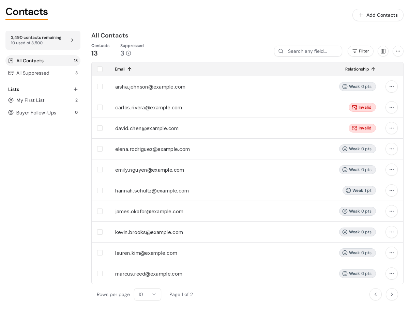Toggle the select-all checkbox in header

(100, 69)
